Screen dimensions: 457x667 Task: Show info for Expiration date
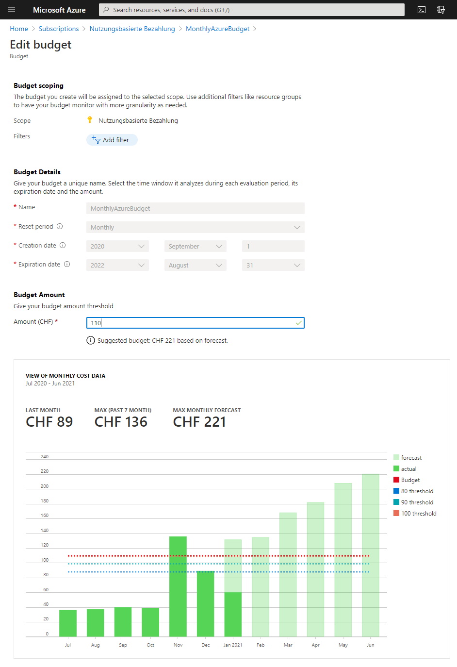(67, 264)
